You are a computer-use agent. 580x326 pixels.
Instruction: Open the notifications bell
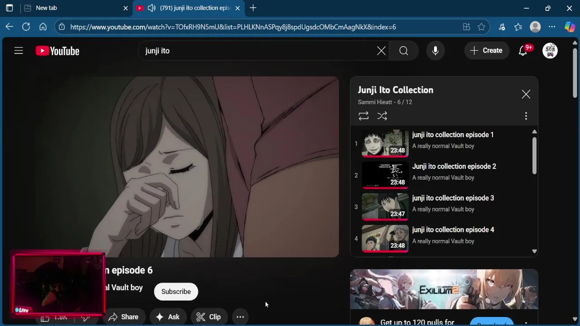coord(523,51)
